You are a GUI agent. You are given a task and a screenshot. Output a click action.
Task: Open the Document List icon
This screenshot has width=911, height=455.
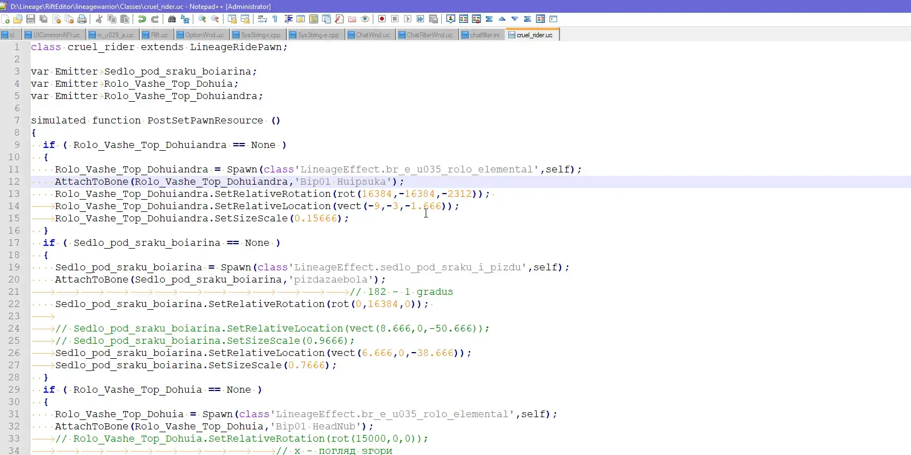coord(327,19)
